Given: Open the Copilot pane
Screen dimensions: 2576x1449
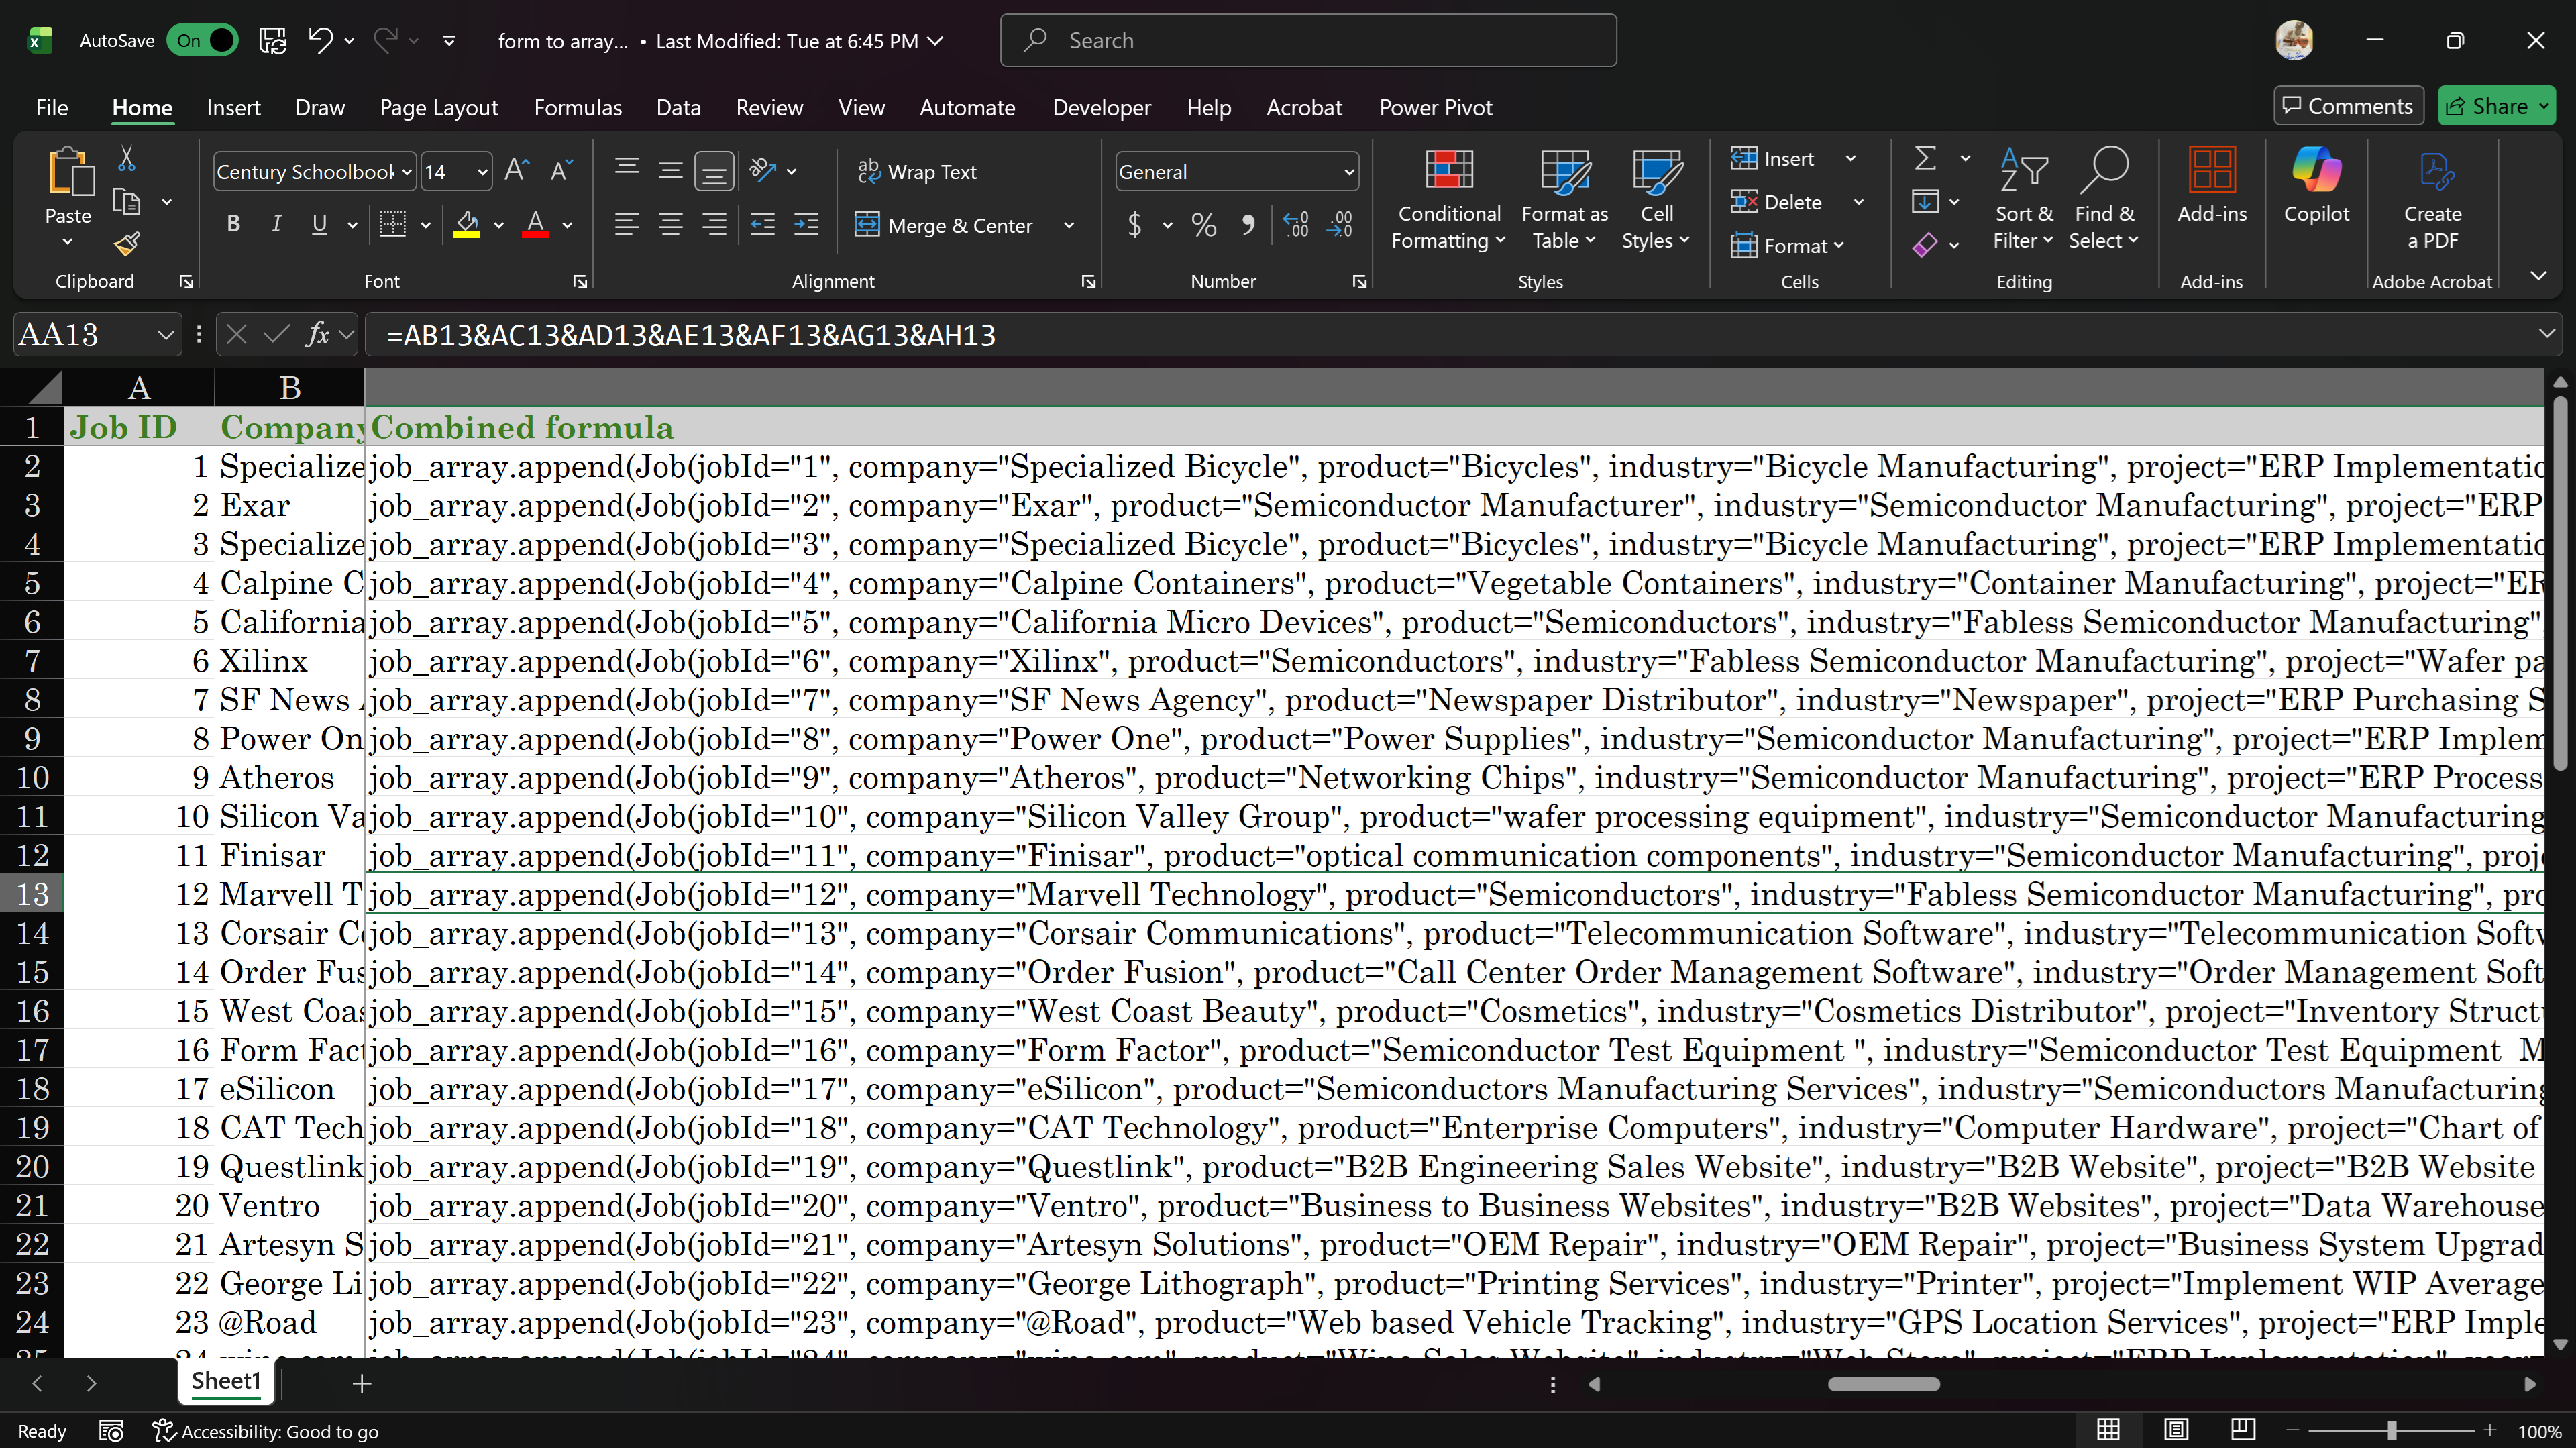Looking at the screenshot, I should (x=2316, y=185).
